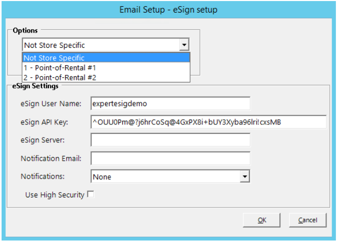Click the "Use High Security" label text
Screen dimensions: 337x241
[55, 195]
